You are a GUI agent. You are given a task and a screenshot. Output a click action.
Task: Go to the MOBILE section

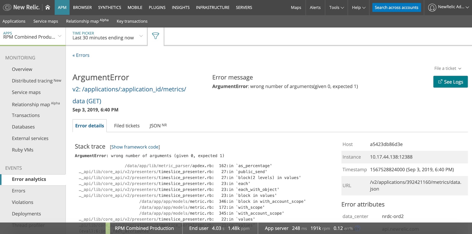135,7
